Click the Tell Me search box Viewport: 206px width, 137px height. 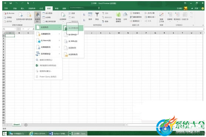(85, 8)
